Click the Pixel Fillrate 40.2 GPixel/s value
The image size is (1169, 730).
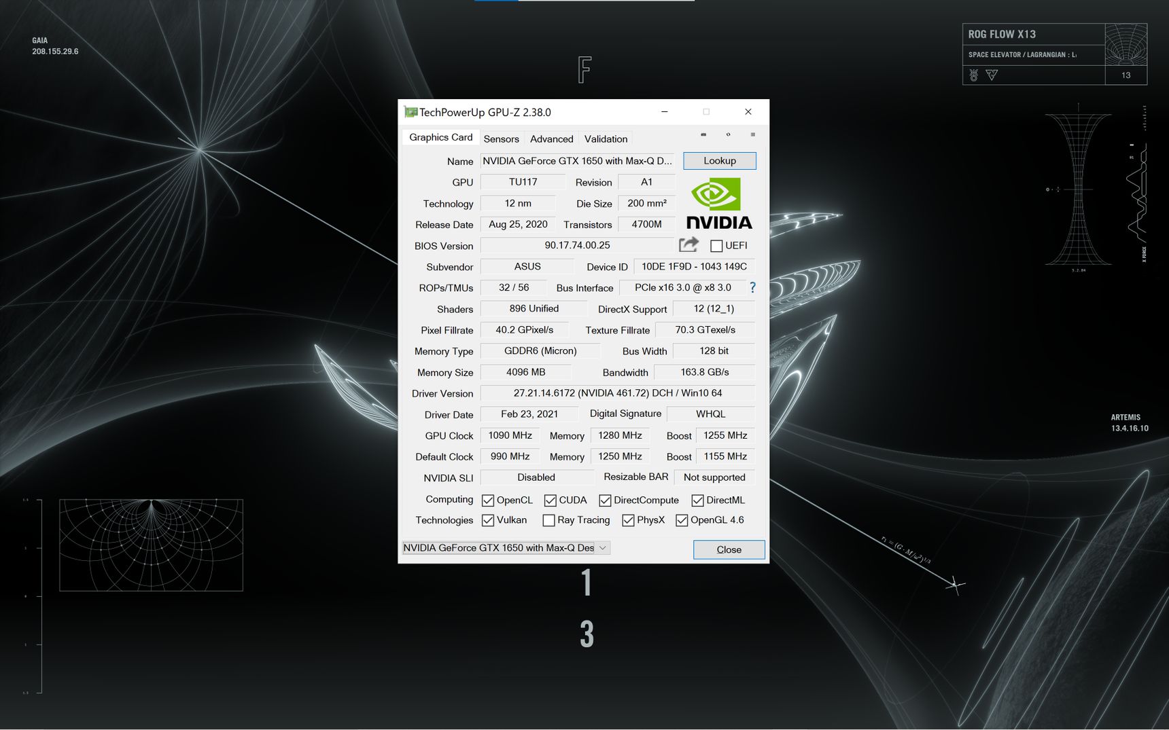click(x=524, y=329)
